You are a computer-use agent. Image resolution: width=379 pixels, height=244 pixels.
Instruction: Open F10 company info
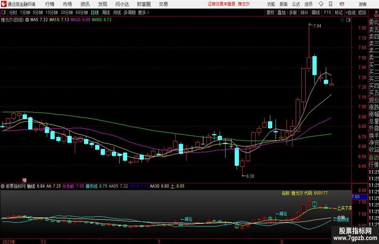point(327,13)
